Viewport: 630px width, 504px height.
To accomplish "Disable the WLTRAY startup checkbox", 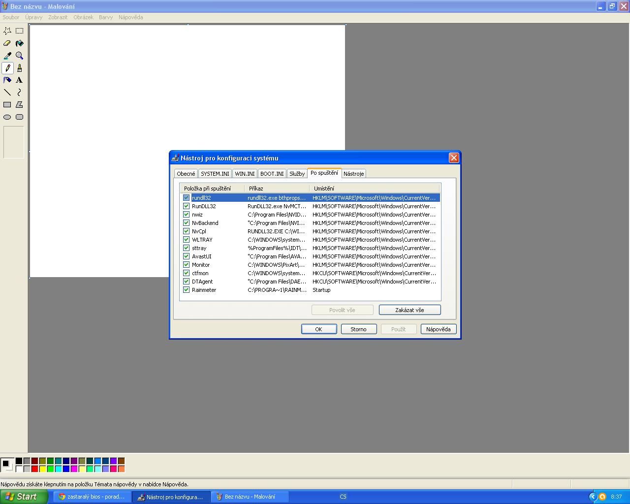I will tap(187, 240).
